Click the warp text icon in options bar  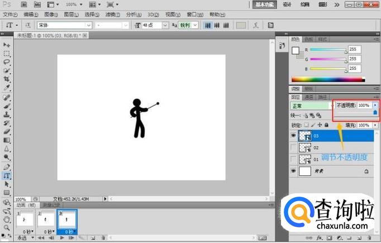click(x=255, y=25)
